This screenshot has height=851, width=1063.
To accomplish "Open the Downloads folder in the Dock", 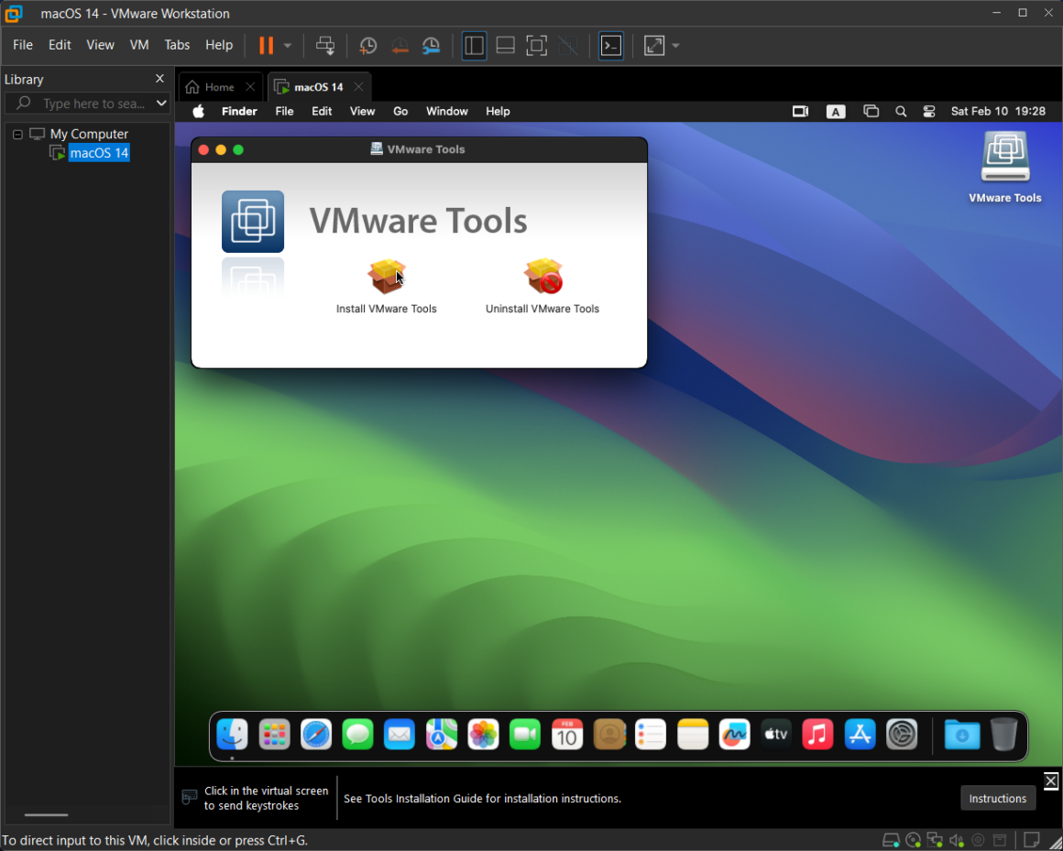I will point(961,735).
